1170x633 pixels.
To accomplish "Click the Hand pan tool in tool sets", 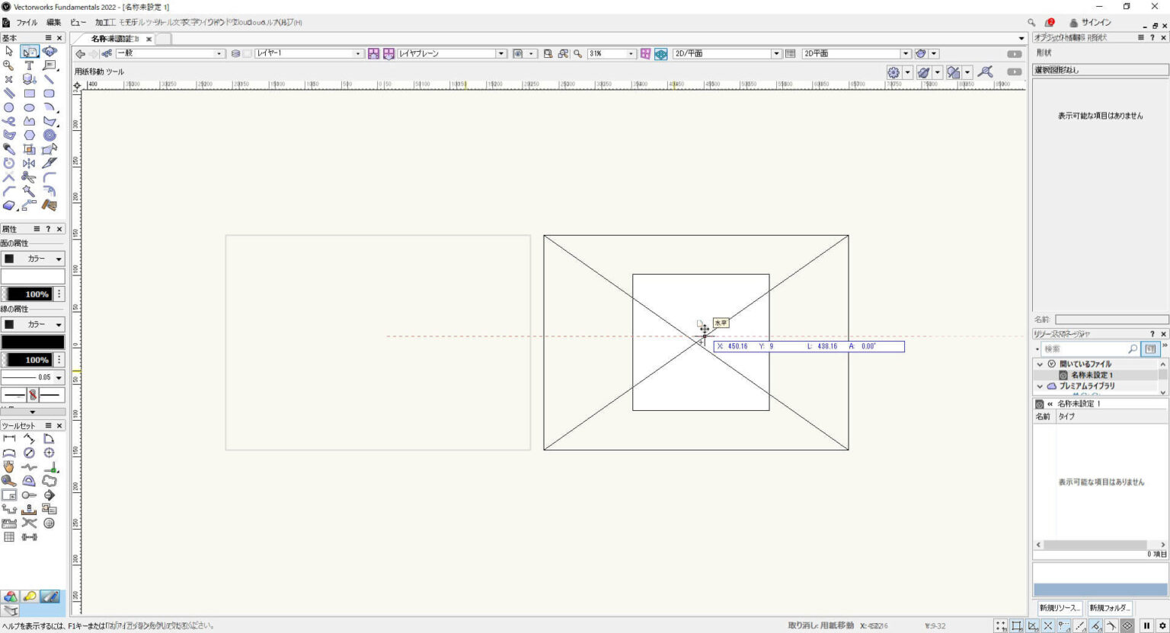I will [9, 467].
